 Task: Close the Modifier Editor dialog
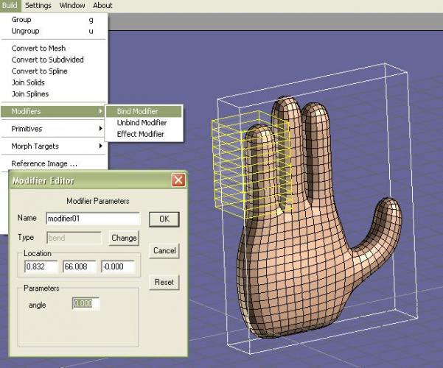pos(178,180)
